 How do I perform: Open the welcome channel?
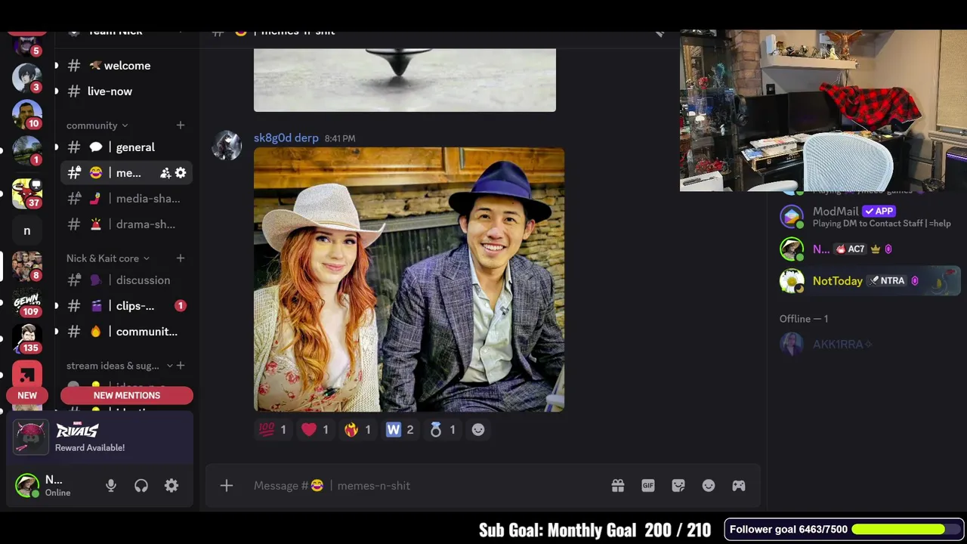(x=125, y=66)
